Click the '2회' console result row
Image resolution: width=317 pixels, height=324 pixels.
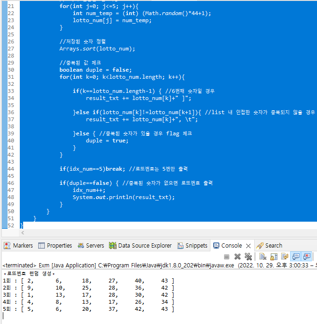[88, 288]
